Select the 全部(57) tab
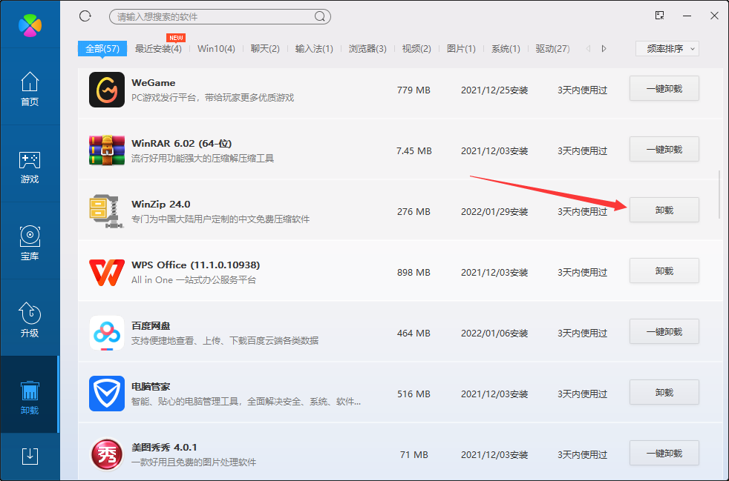Image resolution: width=729 pixels, height=481 pixels. coord(102,49)
